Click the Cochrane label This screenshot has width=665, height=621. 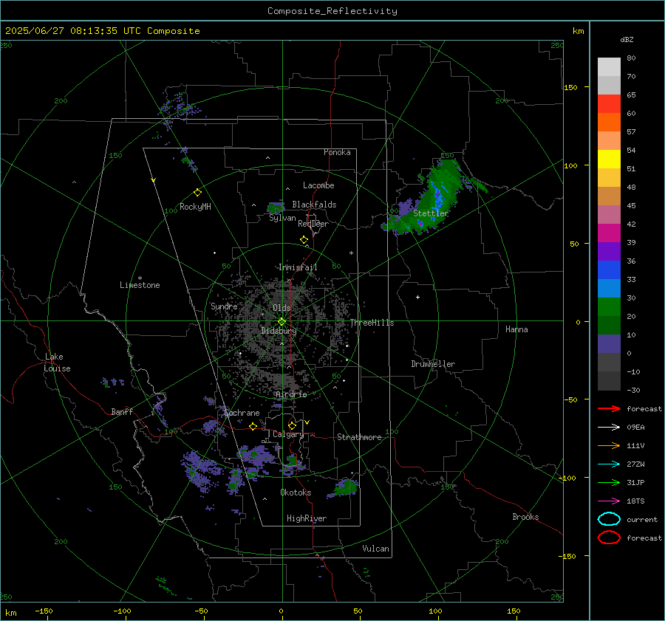[242, 413]
